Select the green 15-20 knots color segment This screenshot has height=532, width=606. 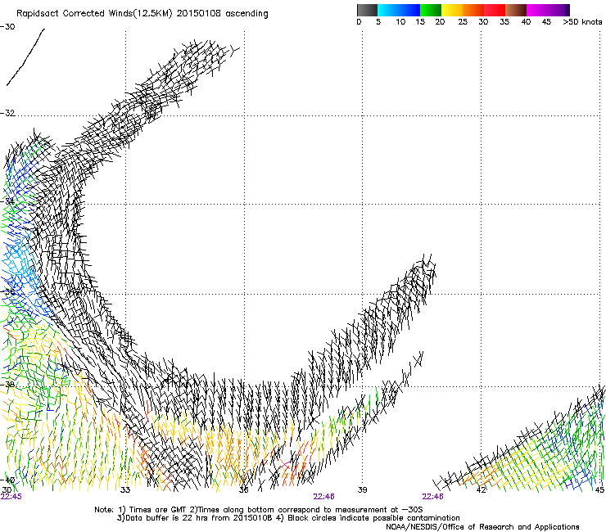(x=431, y=10)
